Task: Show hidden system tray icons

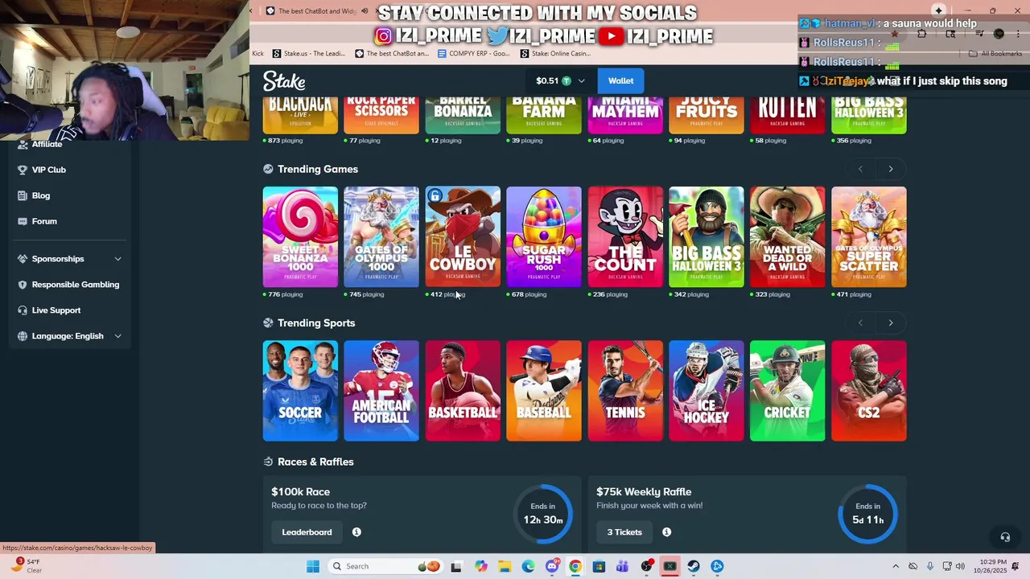Action: pyautogui.click(x=896, y=566)
